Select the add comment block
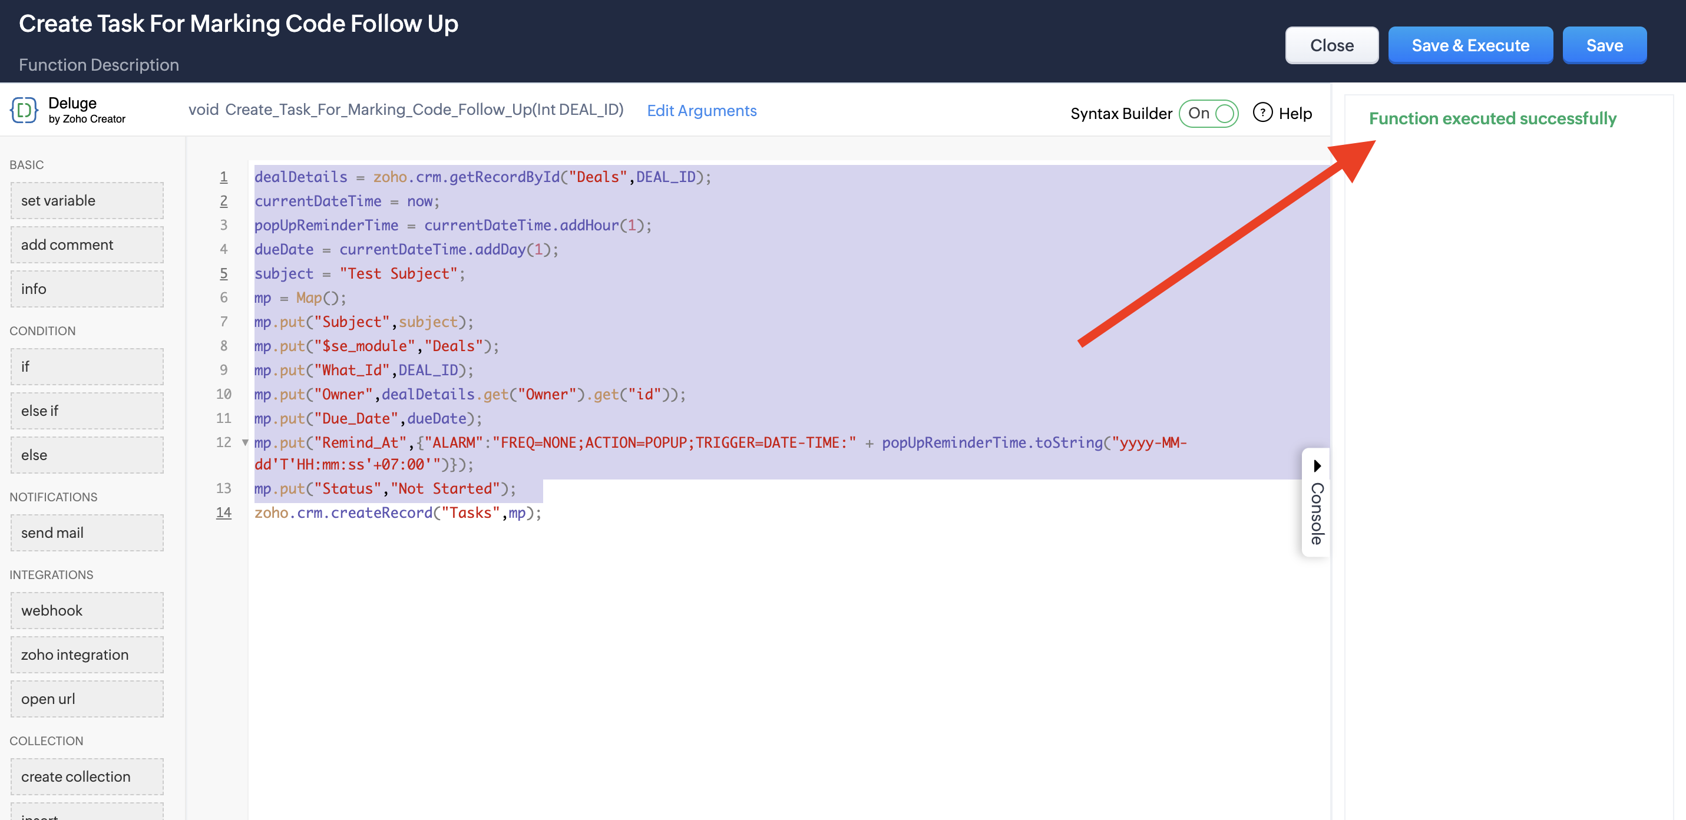This screenshot has width=1686, height=820. 87,244
